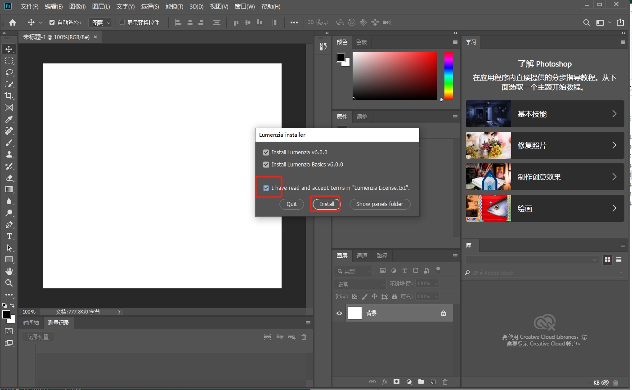Viewport: 632px width, 390px height.
Task: Open the Color panel options menu
Action: (x=455, y=42)
